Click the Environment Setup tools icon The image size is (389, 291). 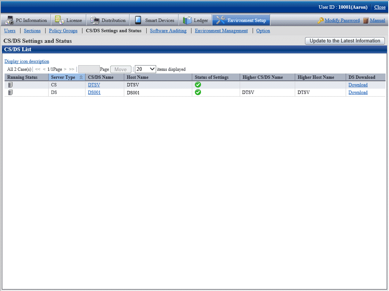click(221, 20)
